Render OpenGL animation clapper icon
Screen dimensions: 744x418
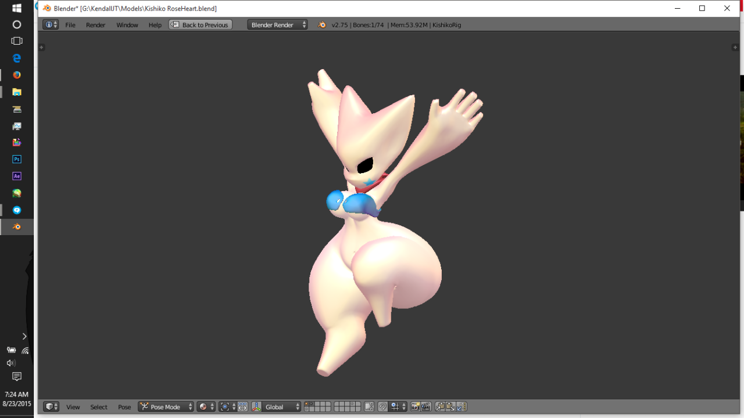(425, 407)
